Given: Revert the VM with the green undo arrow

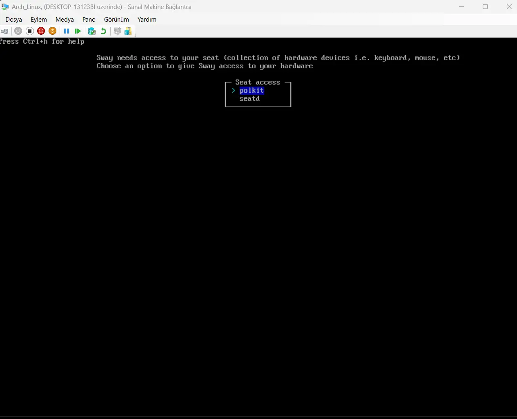Looking at the screenshot, I should pyautogui.click(x=104, y=31).
